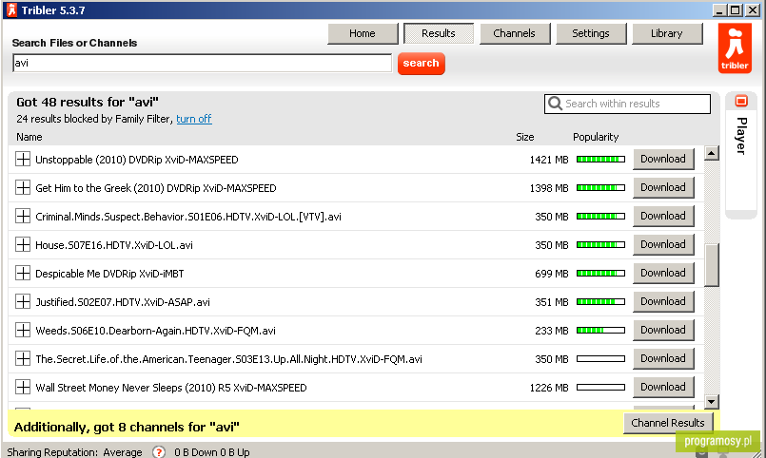Sort results by Popularity column header
Viewport: 766px width, 458px height.
point(596,137)
